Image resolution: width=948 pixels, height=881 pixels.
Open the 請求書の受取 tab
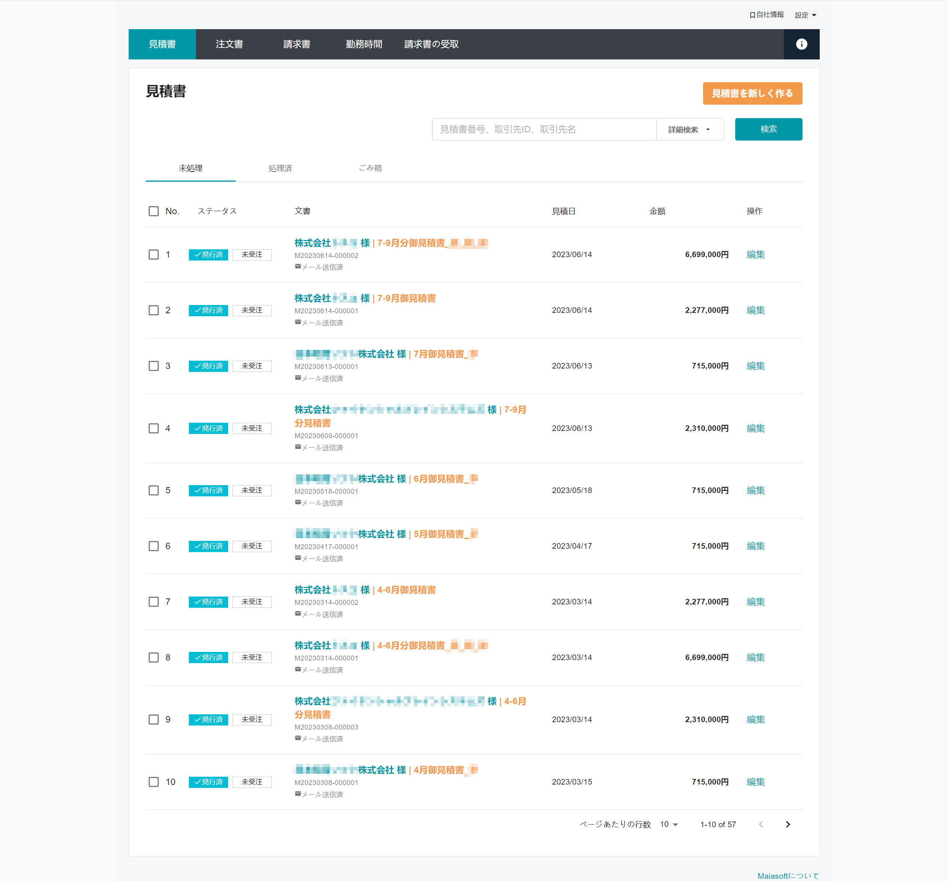(x=431, y=44)
